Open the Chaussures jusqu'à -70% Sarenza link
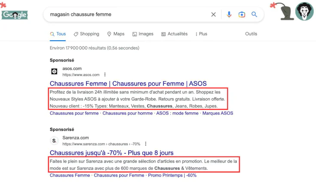Screen dimensions: 316x184 [x=112, y=153]
